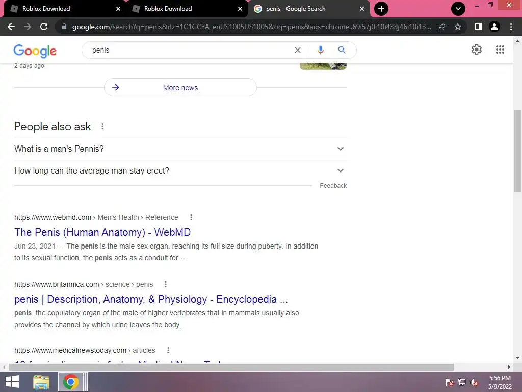Click the medicalnewstoday.com URL breadcrumb
Screen dimensions: 522x392
tap(85, 350)
